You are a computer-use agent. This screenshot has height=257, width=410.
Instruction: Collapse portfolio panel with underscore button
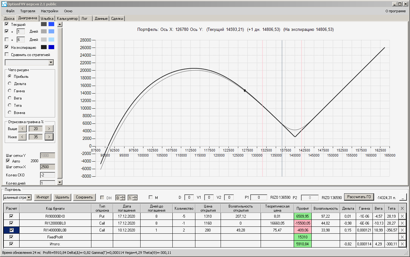(403, 197)
